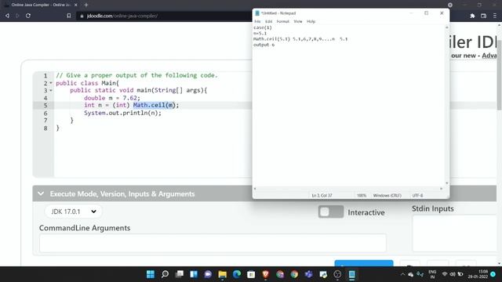Screen dimensions: 502x282
Task: Collapse the main method fold arrow on line 3
Action: click(50, 91)
